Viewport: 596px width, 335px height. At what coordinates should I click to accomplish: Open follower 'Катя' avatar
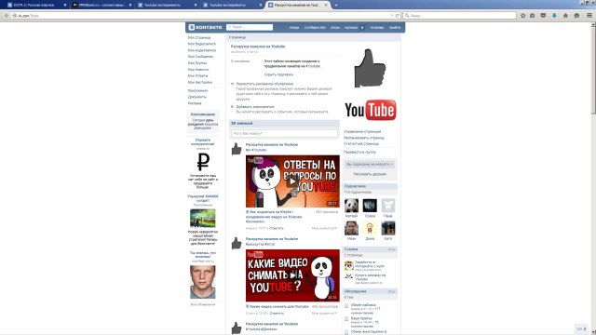click(388, 228)
